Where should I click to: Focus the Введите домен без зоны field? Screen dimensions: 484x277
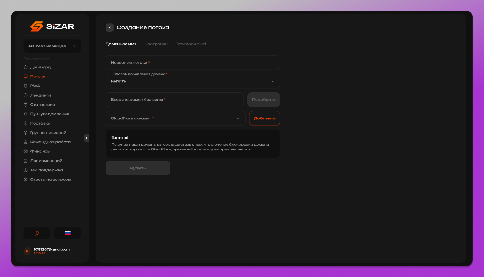[x=175, y=100]
